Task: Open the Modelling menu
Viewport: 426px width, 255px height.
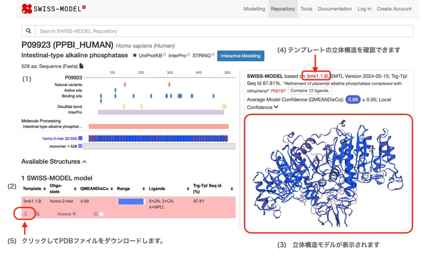Action: 254,9
